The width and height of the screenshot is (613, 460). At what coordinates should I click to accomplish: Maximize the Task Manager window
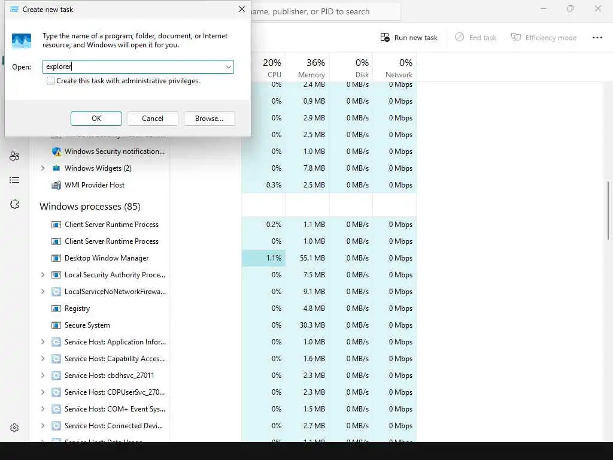point(570,8)
